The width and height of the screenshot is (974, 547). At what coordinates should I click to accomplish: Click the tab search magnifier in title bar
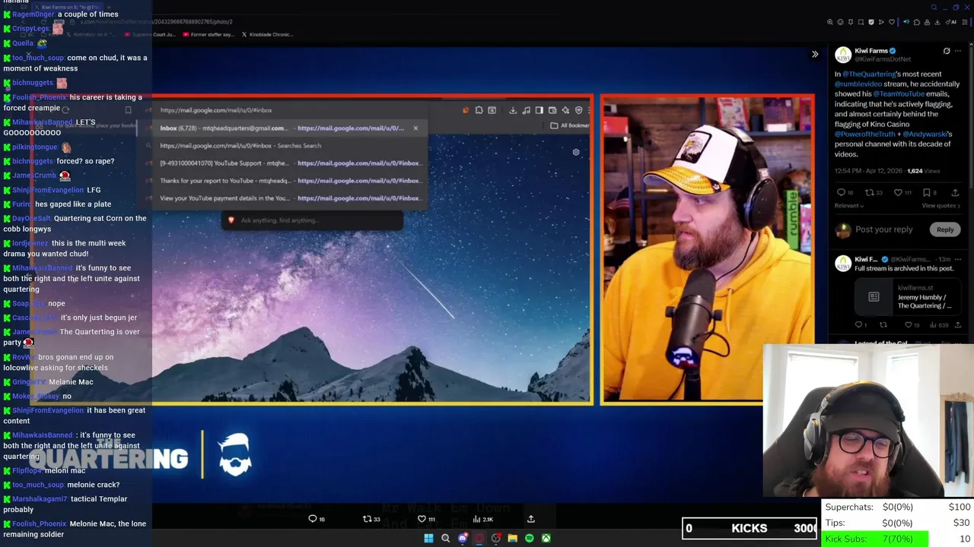pos(934,8)
